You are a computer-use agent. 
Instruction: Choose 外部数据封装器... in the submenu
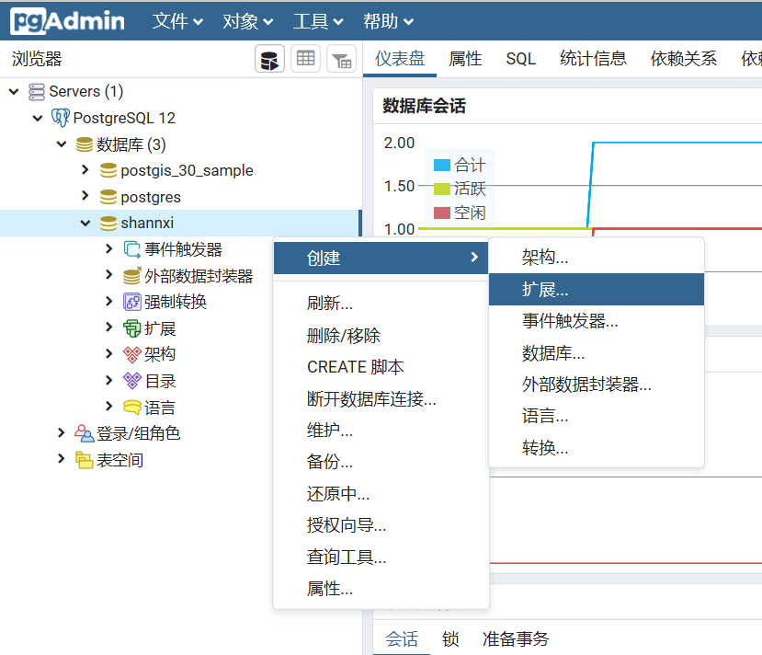[597, 385]
